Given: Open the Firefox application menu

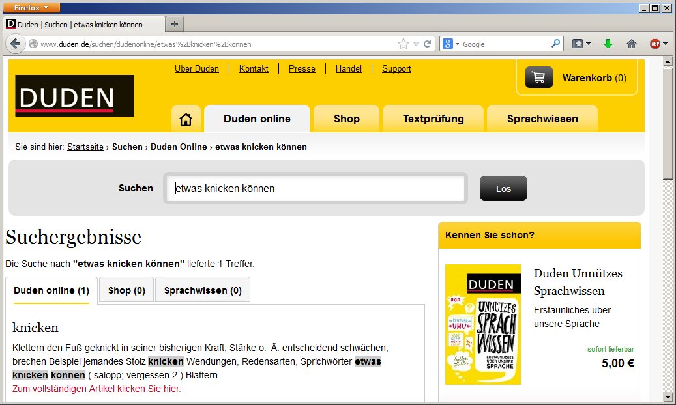Looking at the screenshot, I should 31,7.
